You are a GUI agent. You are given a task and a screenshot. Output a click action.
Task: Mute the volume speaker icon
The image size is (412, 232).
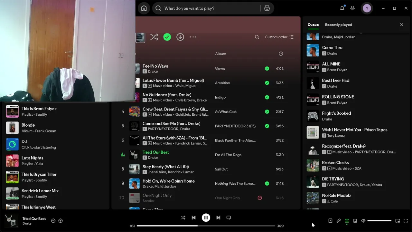click(x=363, y=221)
